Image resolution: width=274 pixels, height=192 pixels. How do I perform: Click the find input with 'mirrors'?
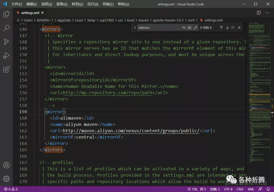click(159, 28)
